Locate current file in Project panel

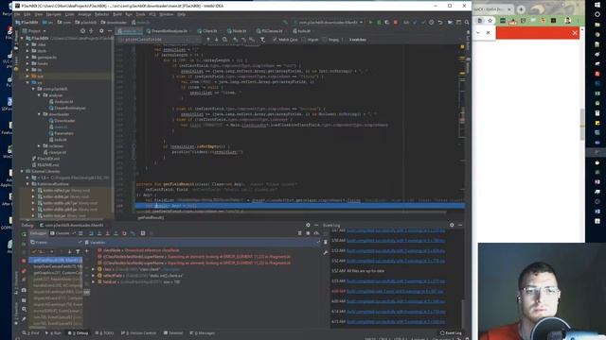[82, 31]
